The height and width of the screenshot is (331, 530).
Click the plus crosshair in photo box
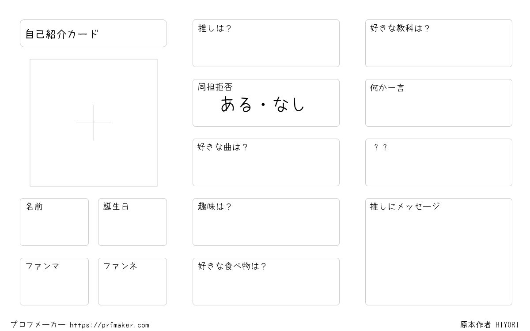tap(94, 123)
